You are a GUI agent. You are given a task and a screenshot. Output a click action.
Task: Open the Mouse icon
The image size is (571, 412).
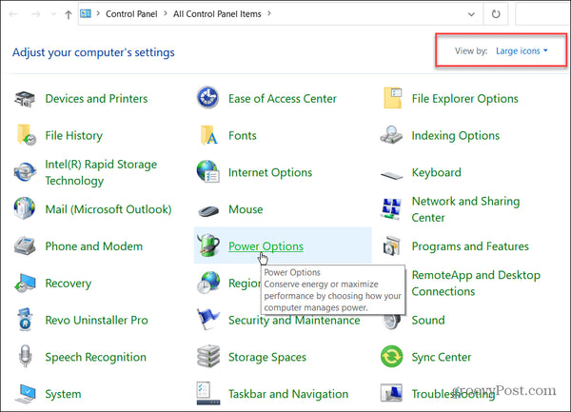(208, 211)
